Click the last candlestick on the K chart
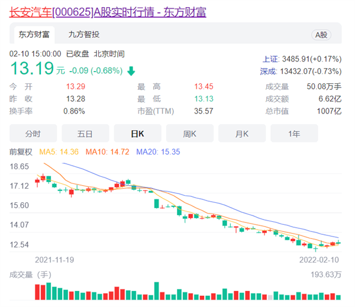Screen dimensions: 355x307 pos(338,243)
